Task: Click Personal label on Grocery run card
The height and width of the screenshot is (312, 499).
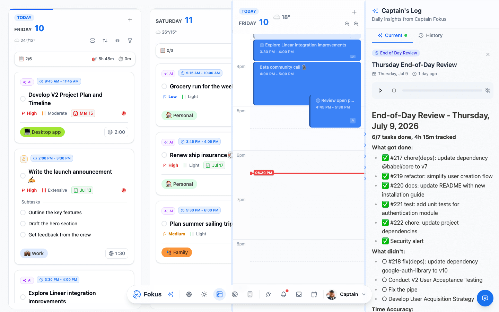Action: [x=179, y=115]
